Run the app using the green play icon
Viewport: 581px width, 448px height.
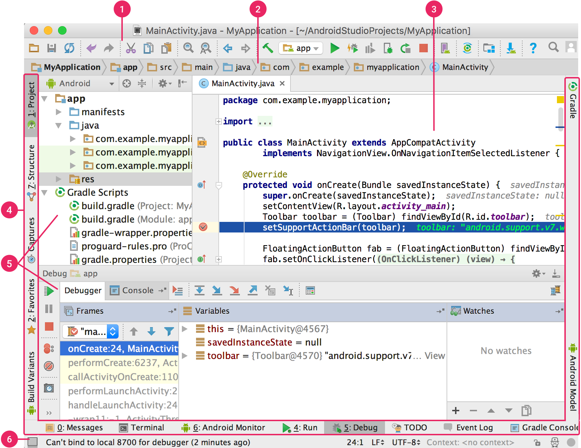(335, 48)
